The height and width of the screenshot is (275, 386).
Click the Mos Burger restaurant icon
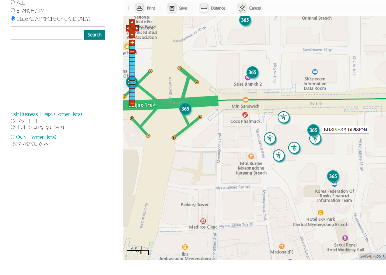[251, 156]
